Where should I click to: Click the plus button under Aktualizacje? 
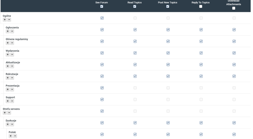point(8,66)
